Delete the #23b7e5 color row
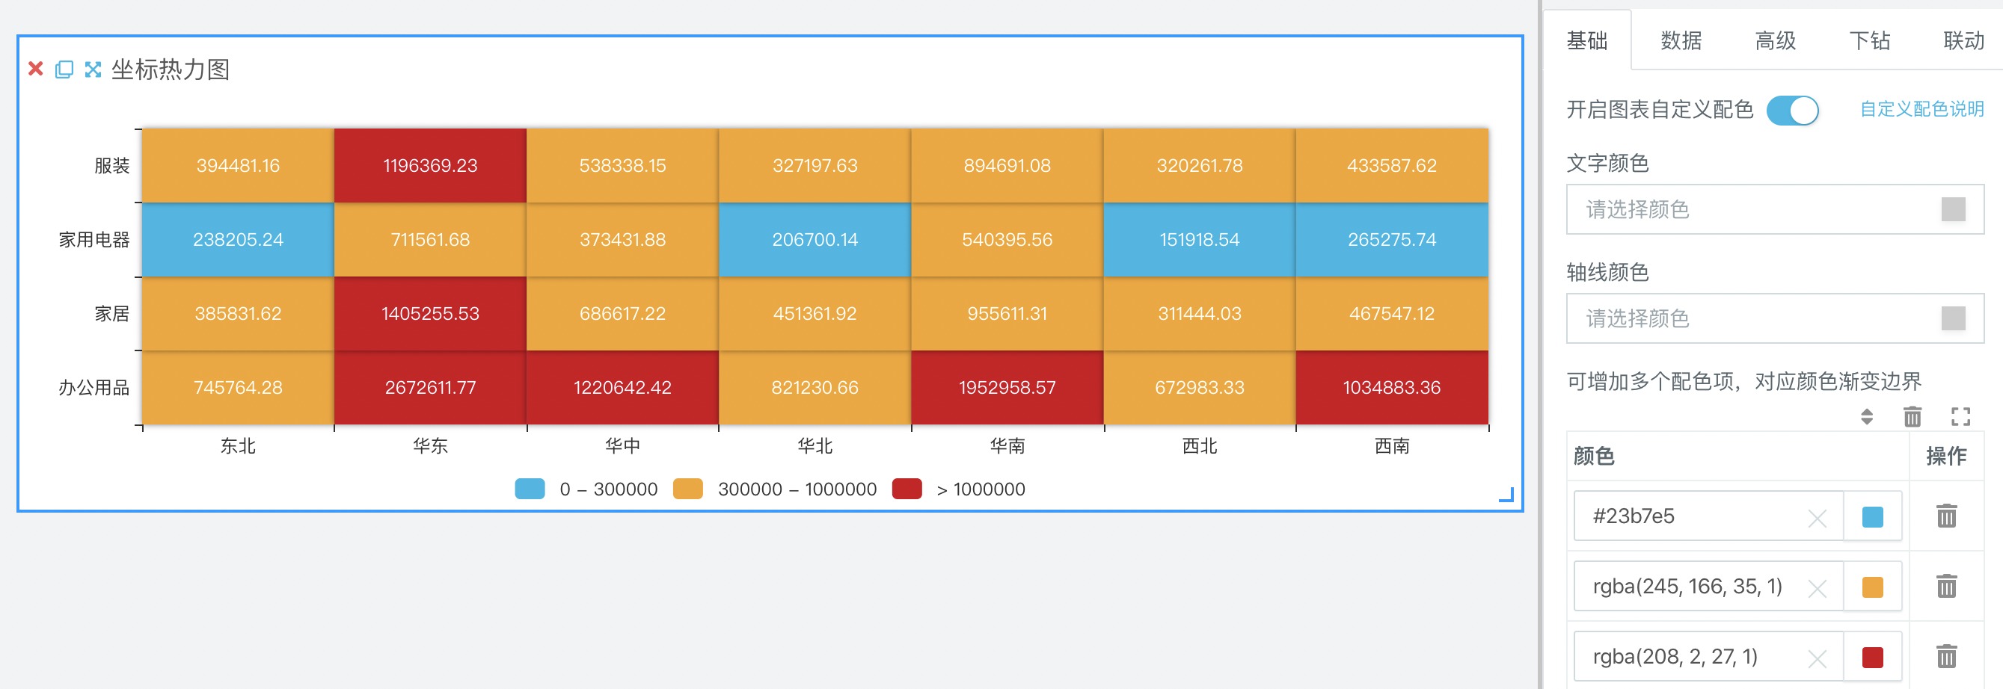Screen dimensions: 2003x689 point(1946,516)
